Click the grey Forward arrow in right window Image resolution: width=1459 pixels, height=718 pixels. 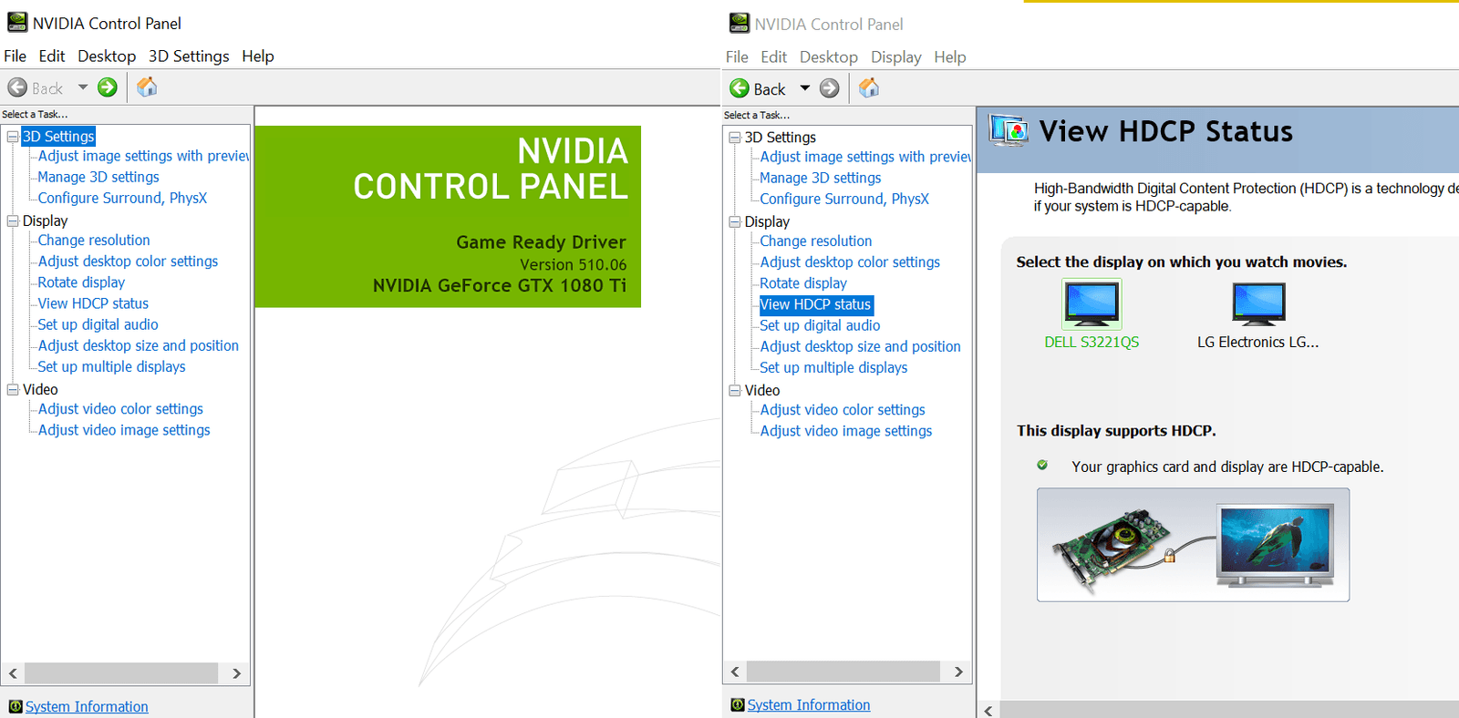coord(829,88)
